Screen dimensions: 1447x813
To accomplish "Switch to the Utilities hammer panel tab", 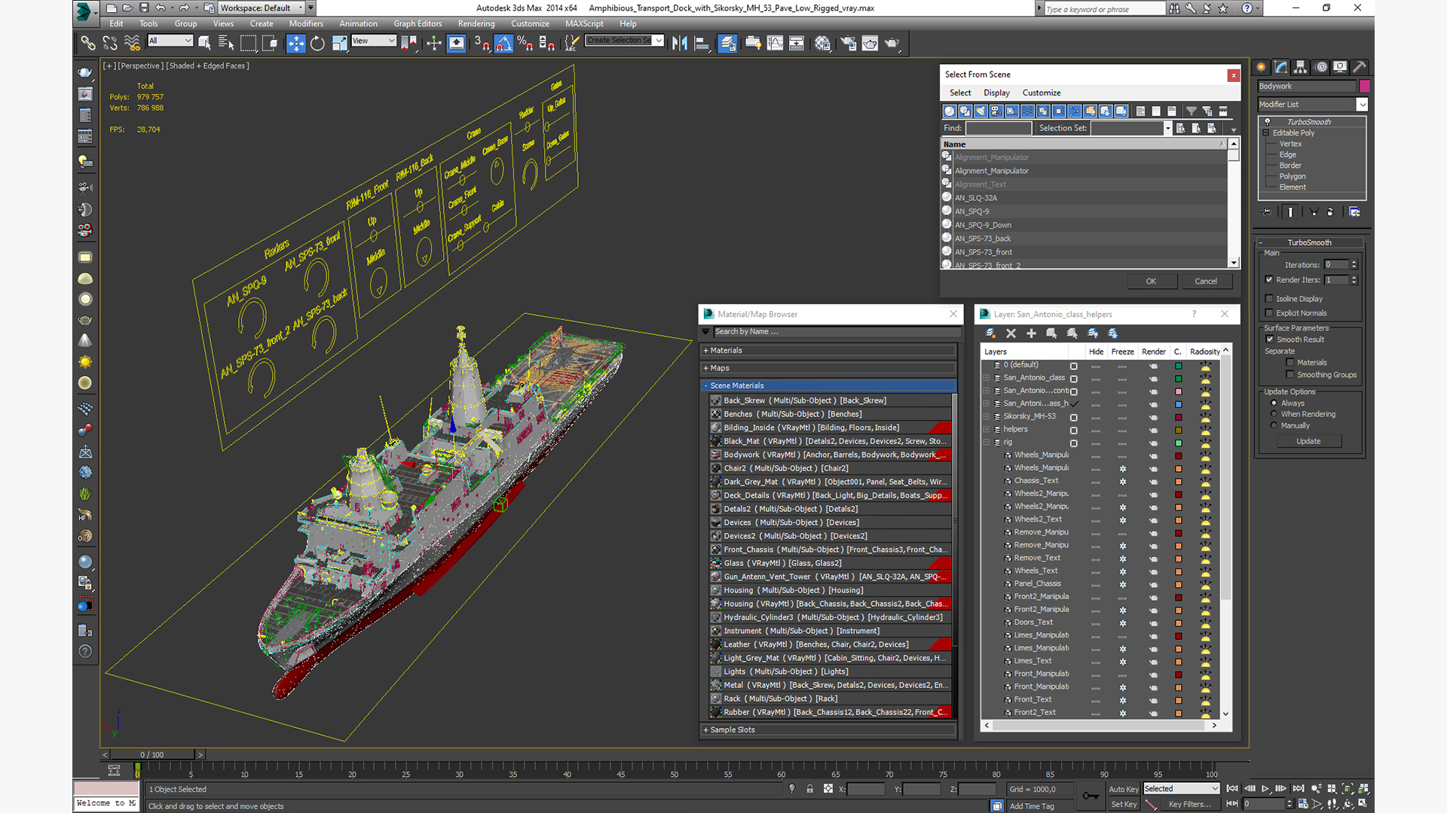I will pyautogui.click(x=1360, y=67).
